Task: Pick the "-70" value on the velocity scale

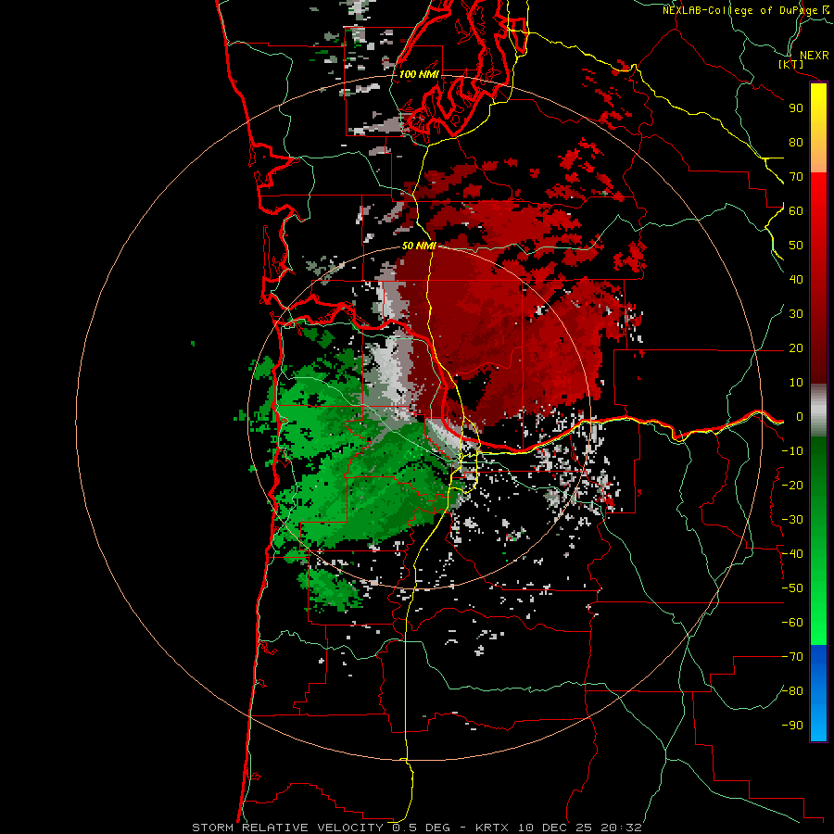Action: click(792, 657)
